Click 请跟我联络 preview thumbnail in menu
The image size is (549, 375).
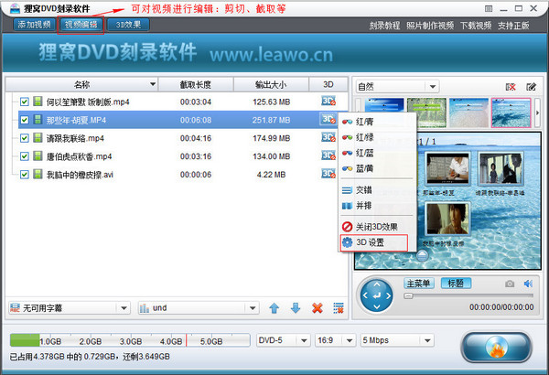501,169
